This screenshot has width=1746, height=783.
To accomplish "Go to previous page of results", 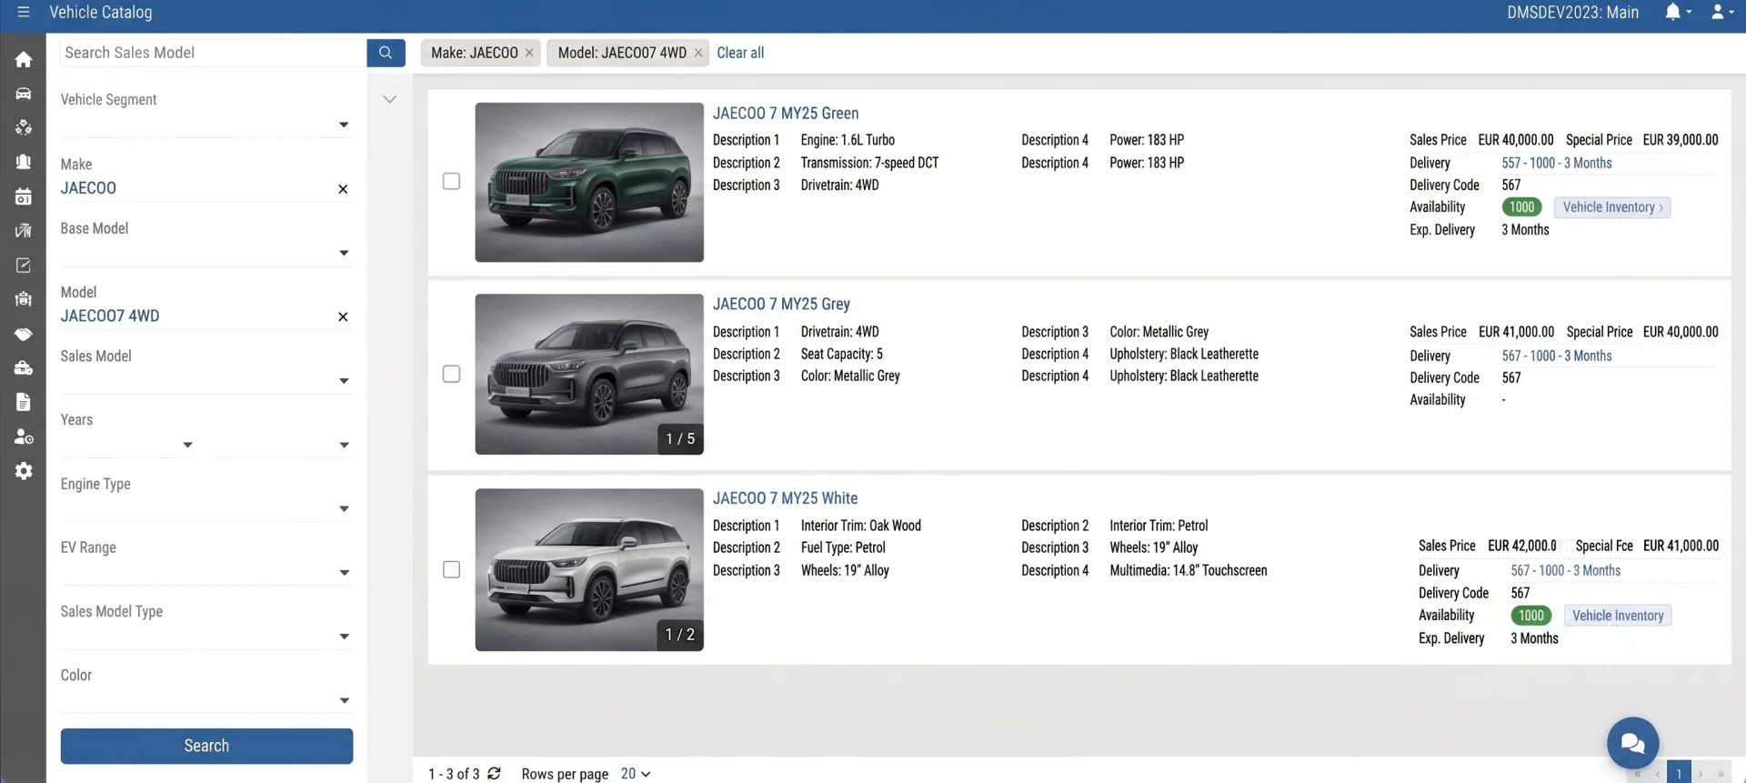I will [1658, 774].
